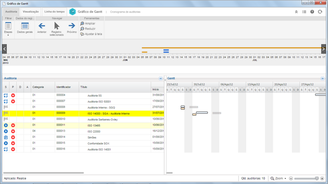Collapse the Gantt panel chevron
328x184 pixels.
(322, 79)
